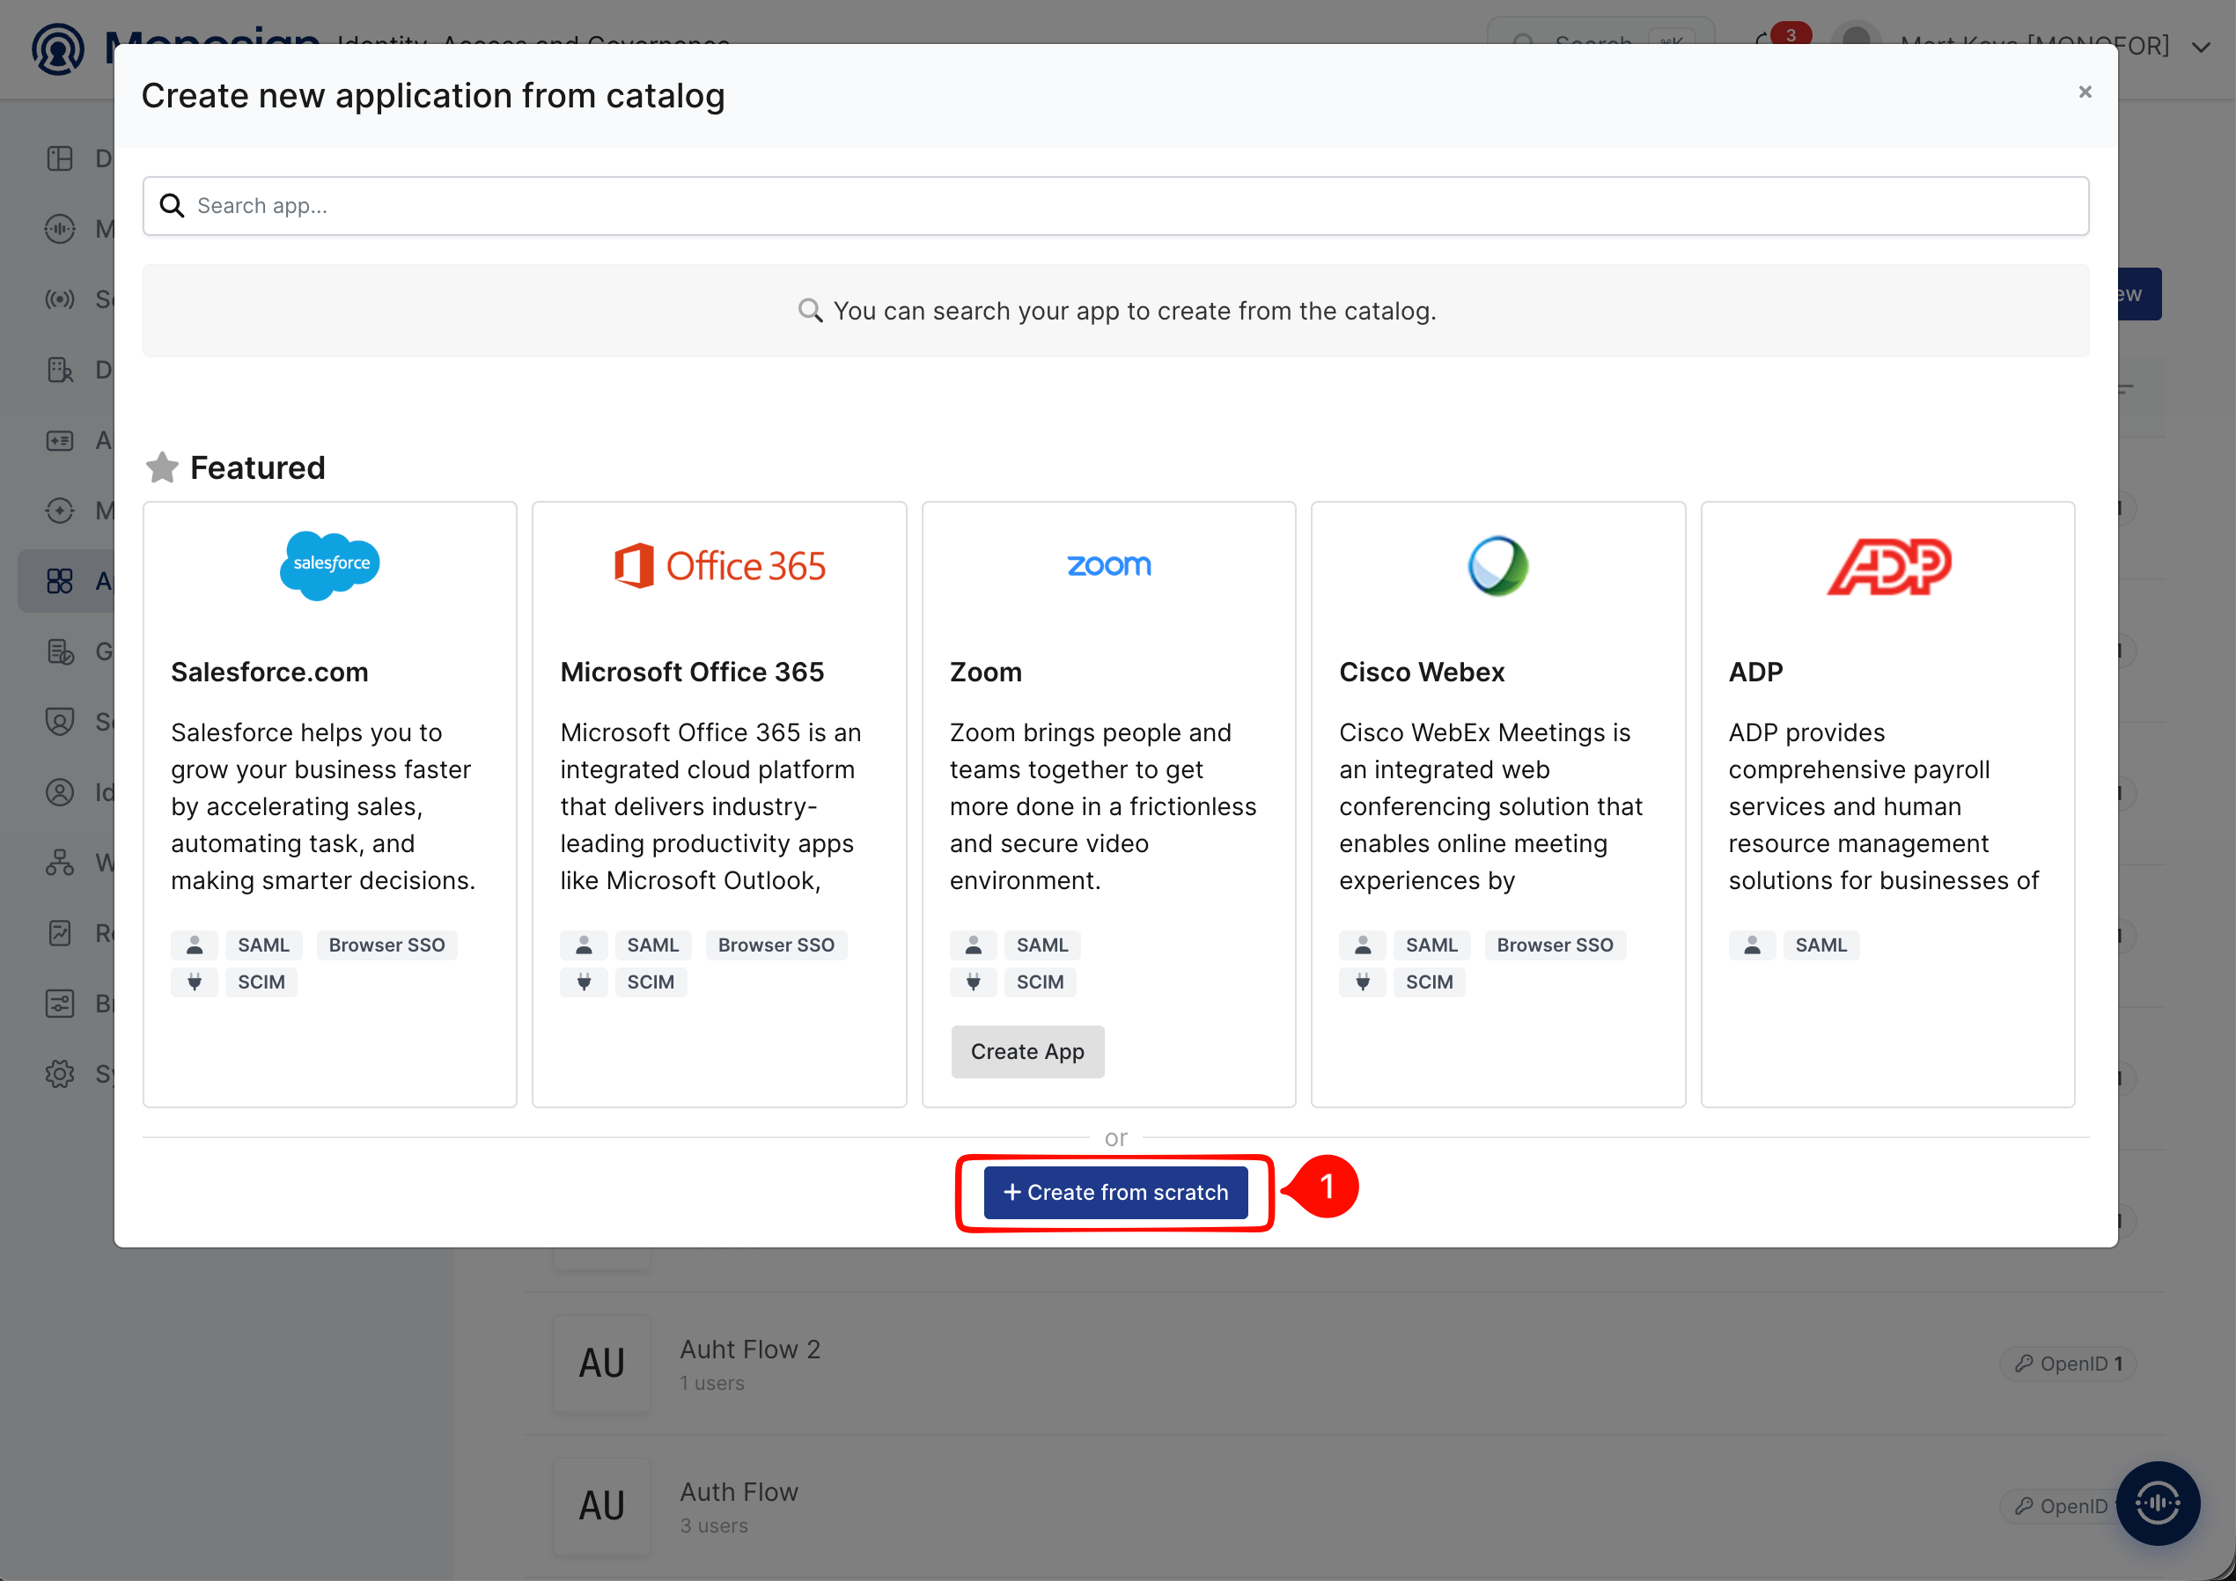Screen dimensions: 2236x1581
Task: Open the document-with-check icon in background sidebar
Action: pyautogui.click(x=61, y=651)
